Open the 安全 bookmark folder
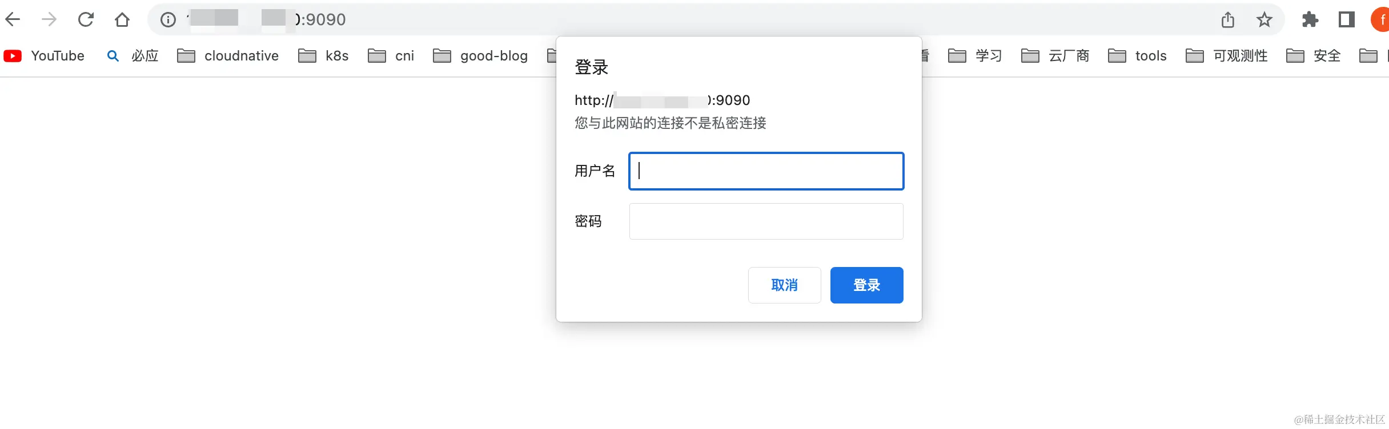The height and width of the screenshot is (429, 1389). point(1313,56)
